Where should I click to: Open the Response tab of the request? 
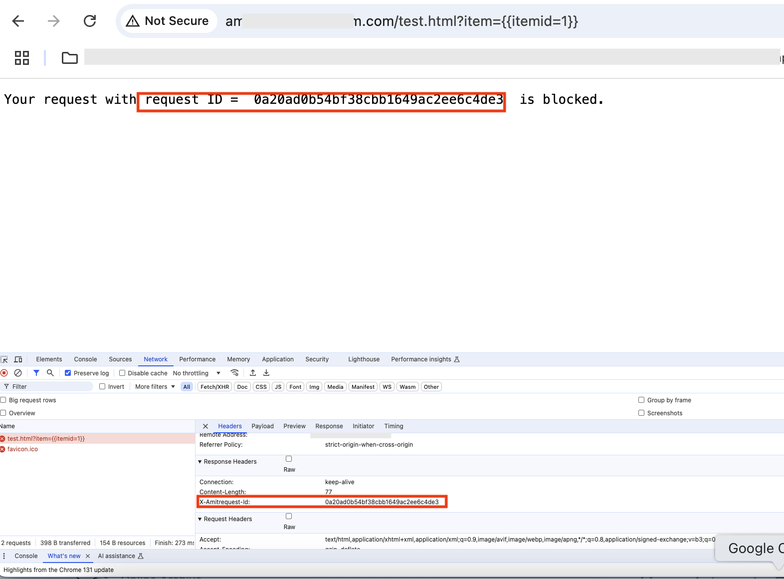329,426
